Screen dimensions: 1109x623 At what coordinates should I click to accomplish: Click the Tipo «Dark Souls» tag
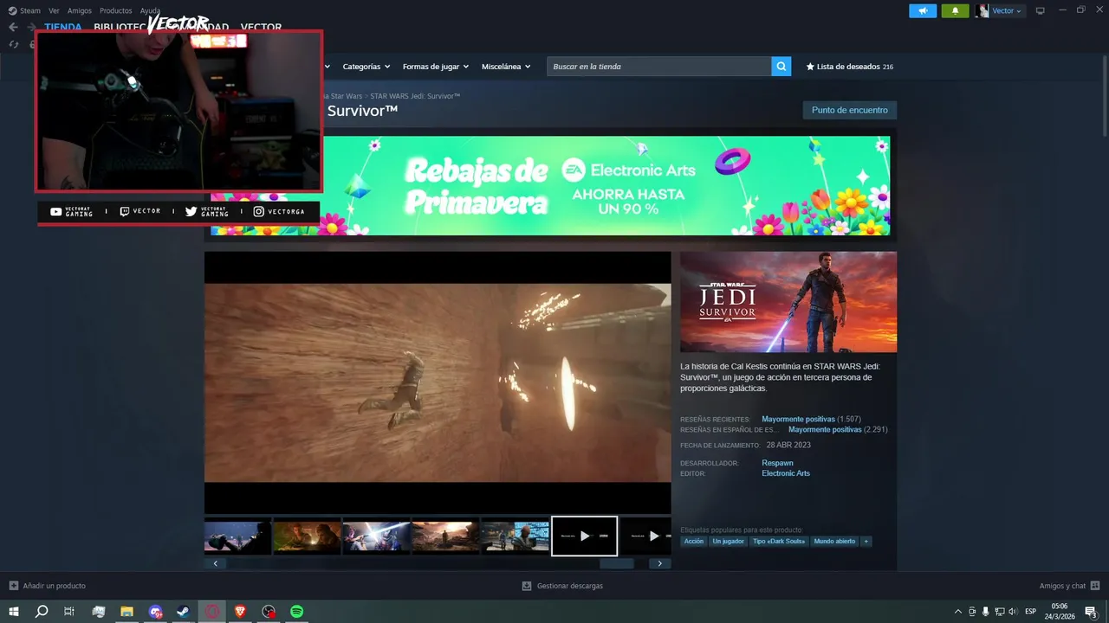point(779,542)
